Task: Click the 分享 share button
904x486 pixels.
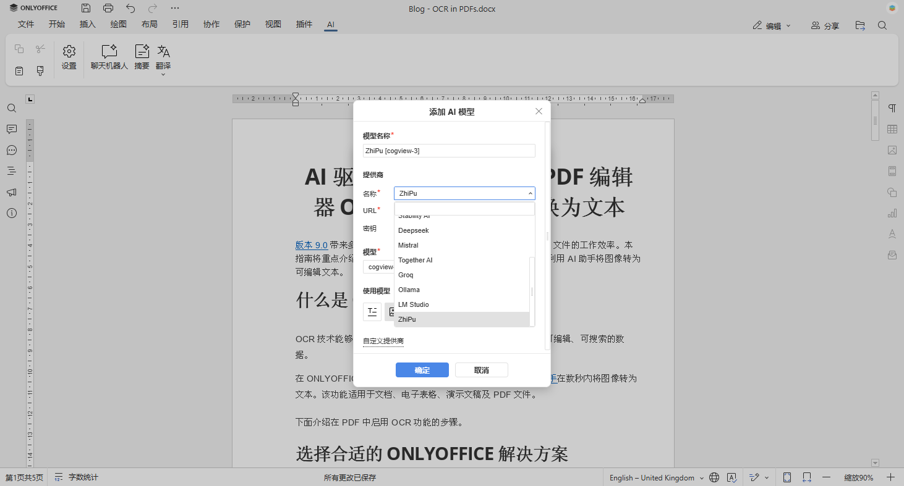Action: coord(825,25)
